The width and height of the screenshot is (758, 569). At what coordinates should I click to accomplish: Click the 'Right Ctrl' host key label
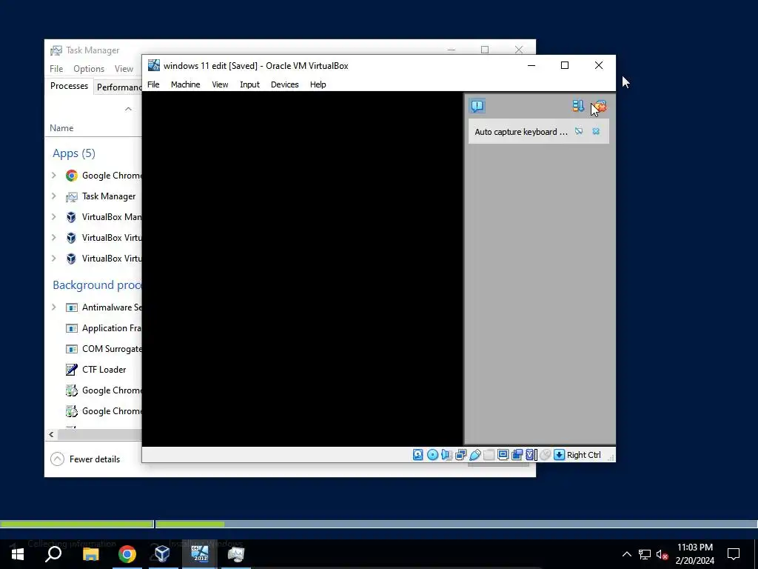(584, 455)
